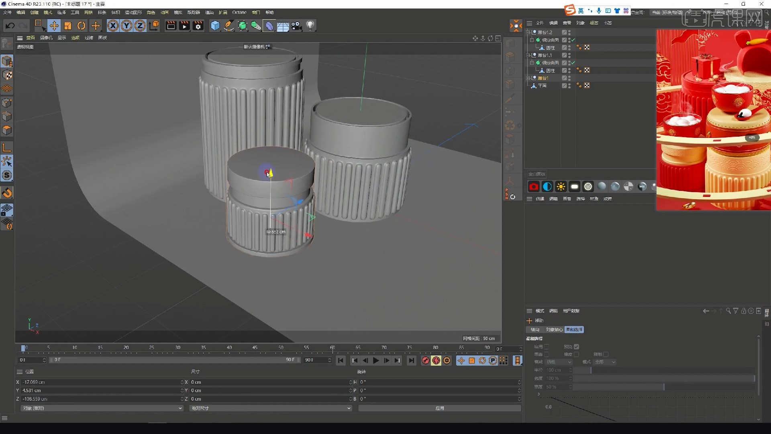This screenshot has height=434, width=771.
Task: Select the live selection tool icon
Action: (x=40, y=26)
